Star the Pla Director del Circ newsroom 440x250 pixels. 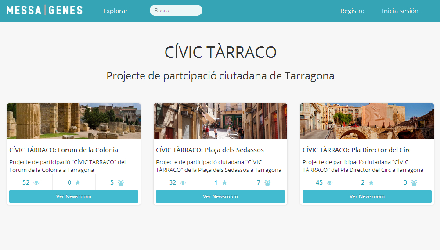pyautogui.click(x=371, y=183)
